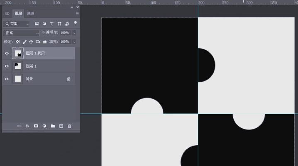Click the lock icon on 背景 layer
Viewport: 298px width, 166px height.
[x=68, y=78]
